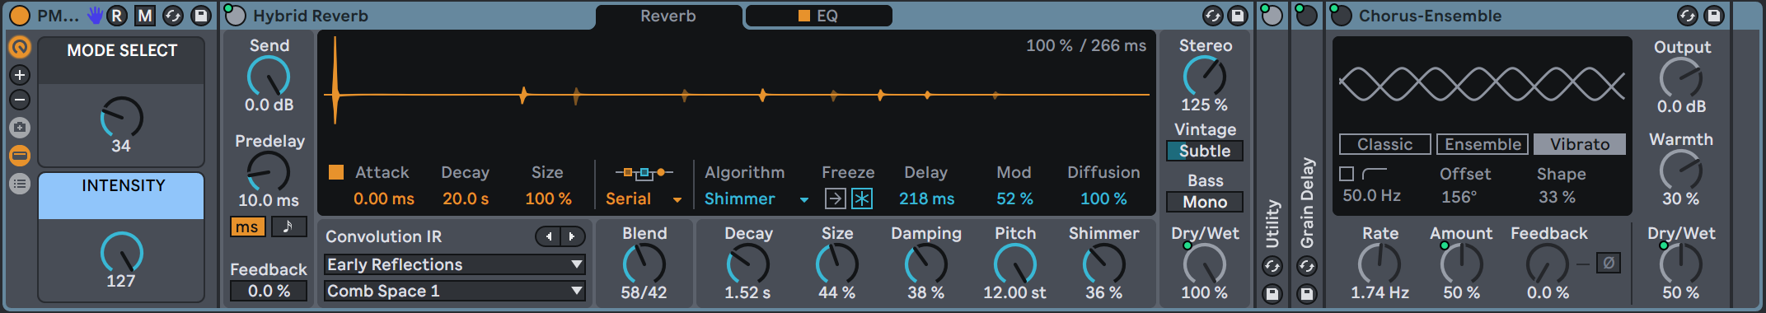Screen dimensions: 1766x313
Task: Click the Freeze snowflake button
Action: 862,199
